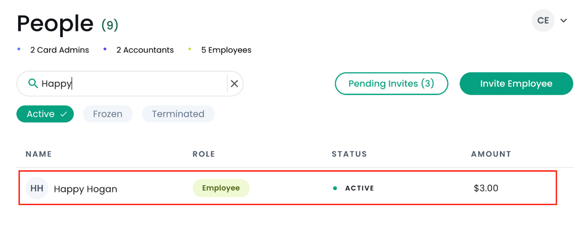Open Pending Invites (3)
Viewport: 588px width, 225px height.
coord(391,84)
